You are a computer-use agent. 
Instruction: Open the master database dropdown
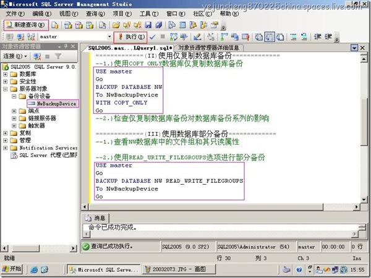tap(109, 36)
